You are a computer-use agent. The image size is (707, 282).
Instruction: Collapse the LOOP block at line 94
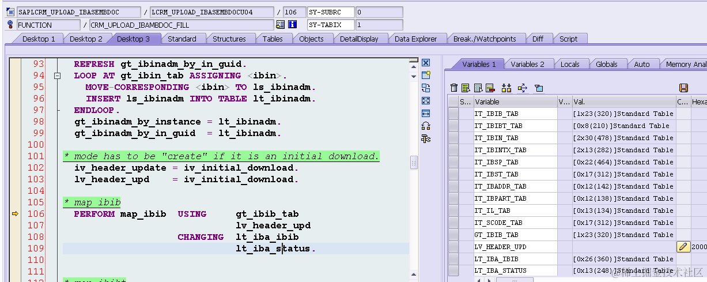[x=57, y=76]
